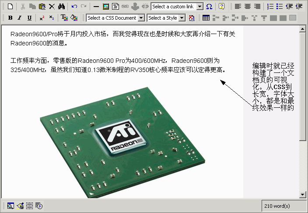This screenshot has width=308, height=213.
Task: Toggle Bold formatting
Action: tap(10, 18)
